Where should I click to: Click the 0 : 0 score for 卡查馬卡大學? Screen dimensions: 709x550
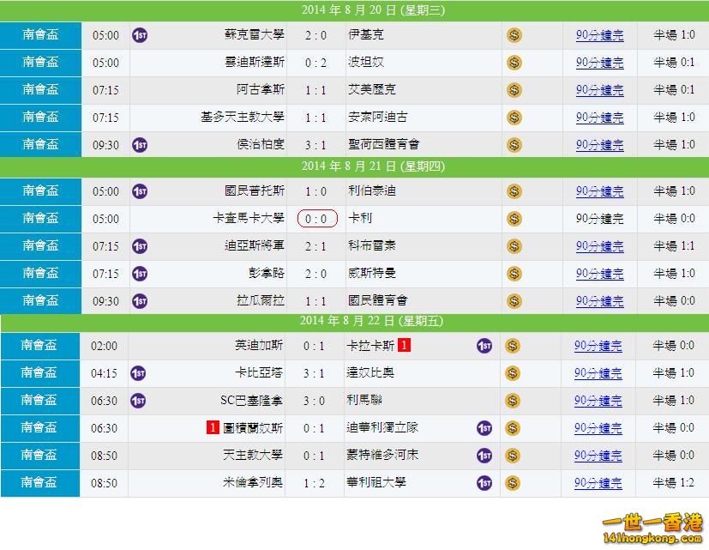(317, 219)
